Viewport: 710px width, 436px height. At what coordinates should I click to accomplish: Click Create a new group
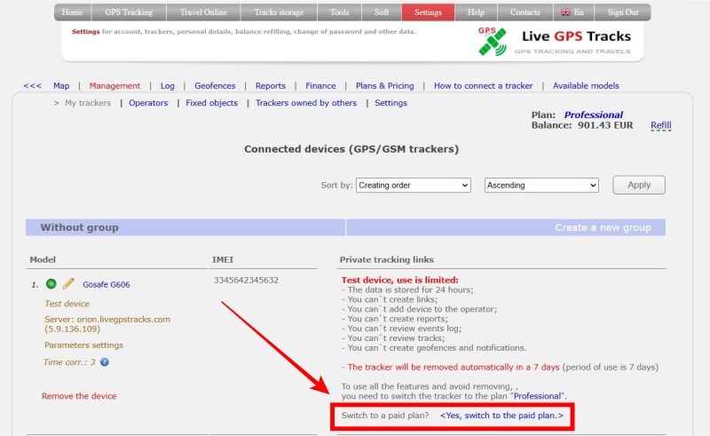tap(603, 227)
